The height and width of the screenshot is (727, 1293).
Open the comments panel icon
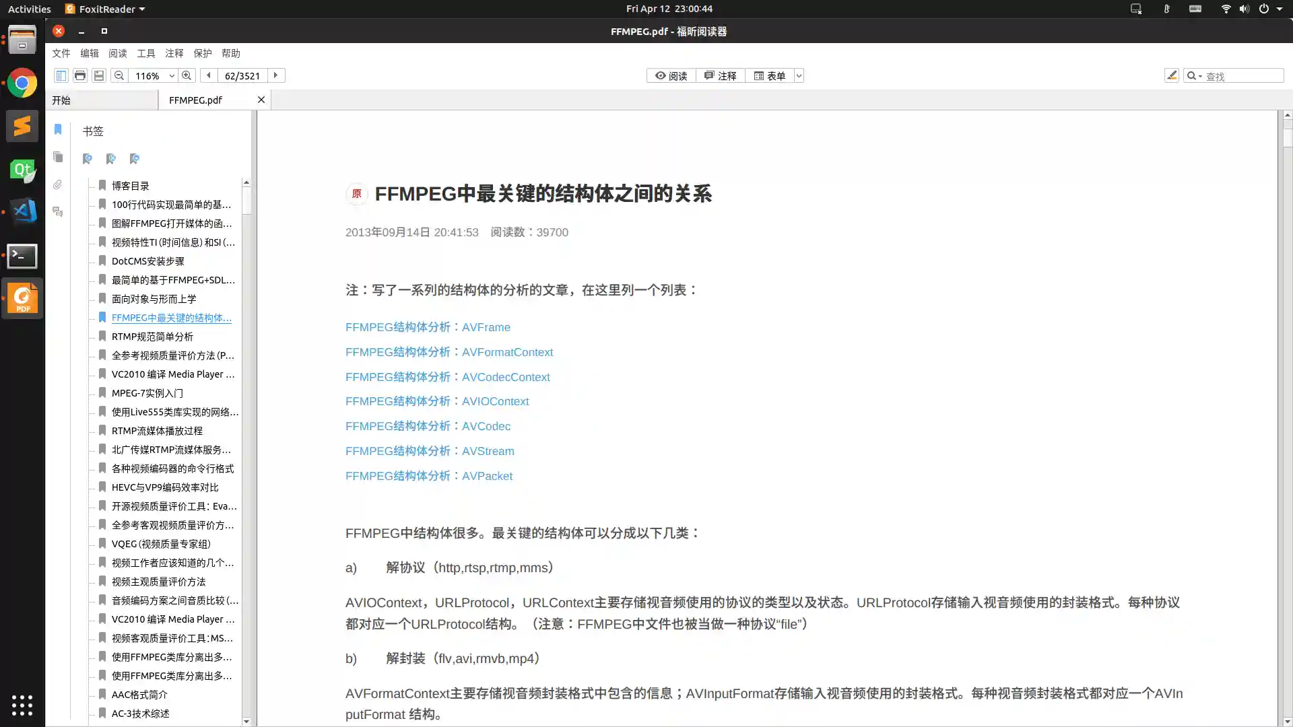click(x=58, y=212)
